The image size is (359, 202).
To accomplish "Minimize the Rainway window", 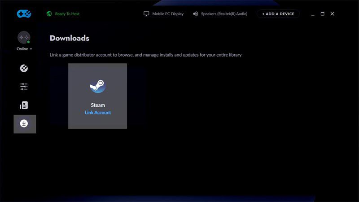I will (x=313, y=14).
